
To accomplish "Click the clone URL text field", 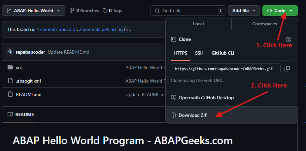I will (x=226, y=69).
